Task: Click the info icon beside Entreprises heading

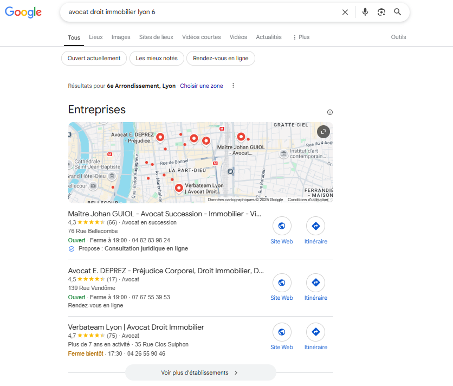Action: click(x=329, y=112)
